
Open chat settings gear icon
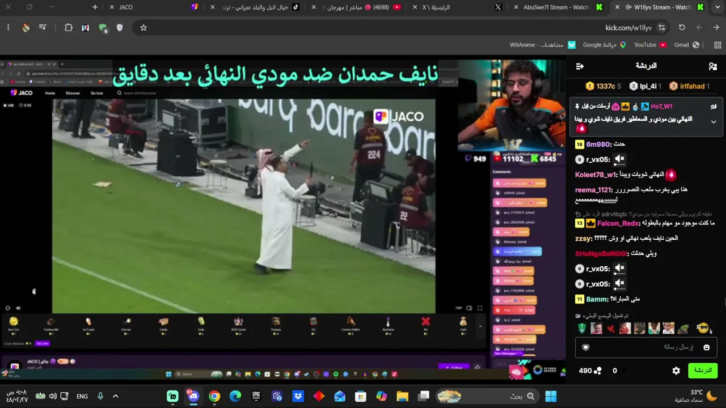[x=676, y=371]
